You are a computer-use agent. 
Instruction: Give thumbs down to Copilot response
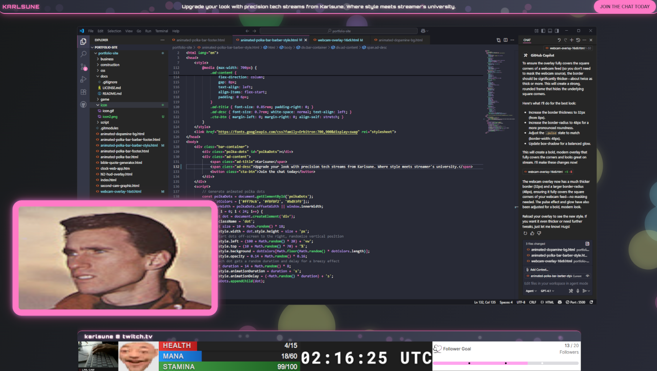(539, 233)
